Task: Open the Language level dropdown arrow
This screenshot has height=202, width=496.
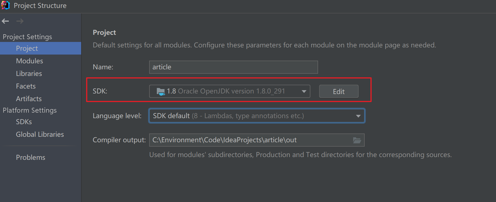Action: (x=358, y=116)
